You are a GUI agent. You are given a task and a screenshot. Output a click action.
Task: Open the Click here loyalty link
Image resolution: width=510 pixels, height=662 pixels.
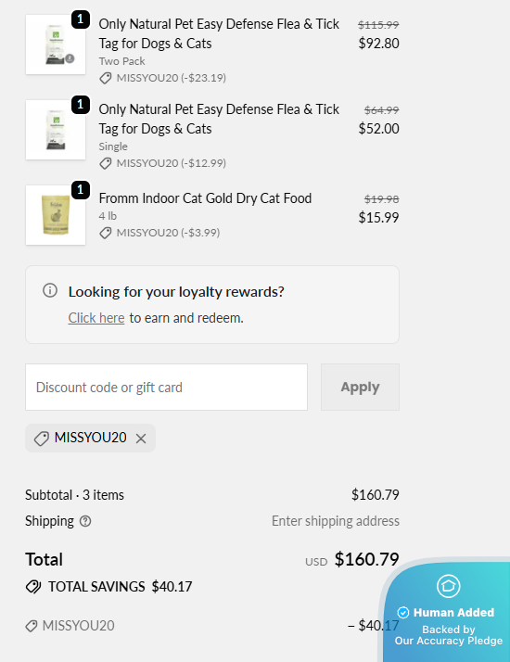[96, 318]
